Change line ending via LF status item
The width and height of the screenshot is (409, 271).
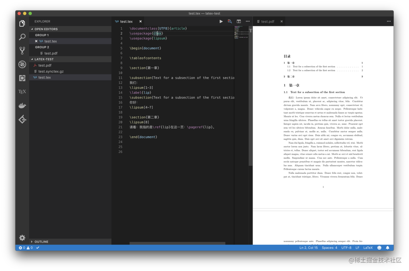click(357, 248)
